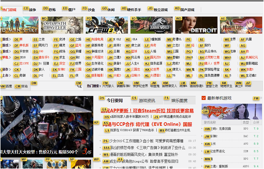Open the 信条奥德赛 link
264x169 pixels.
[212, 76]
